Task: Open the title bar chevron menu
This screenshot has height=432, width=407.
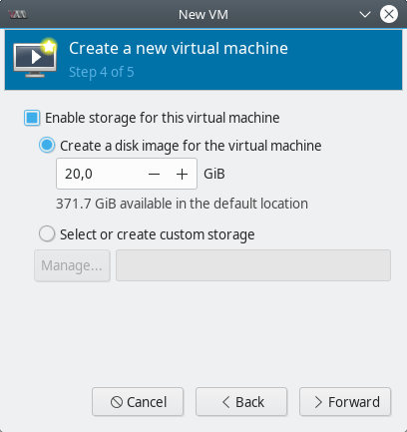Action: (x=365, y=15)
